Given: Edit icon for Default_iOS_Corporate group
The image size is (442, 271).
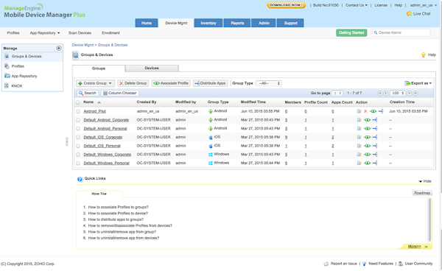Looking at the screenshot, I should [359, 137].
